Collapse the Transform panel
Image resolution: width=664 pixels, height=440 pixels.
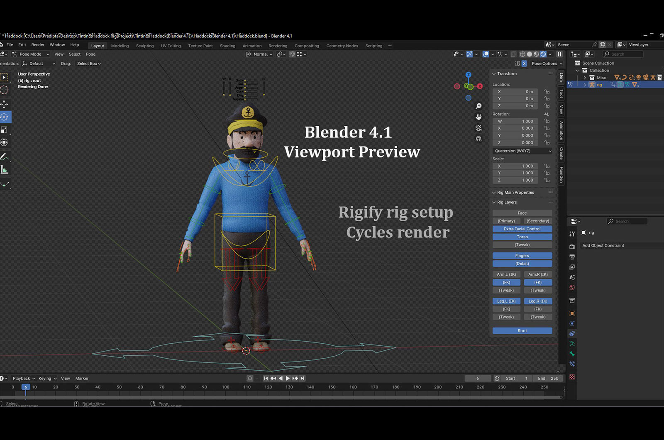point(494,73)
